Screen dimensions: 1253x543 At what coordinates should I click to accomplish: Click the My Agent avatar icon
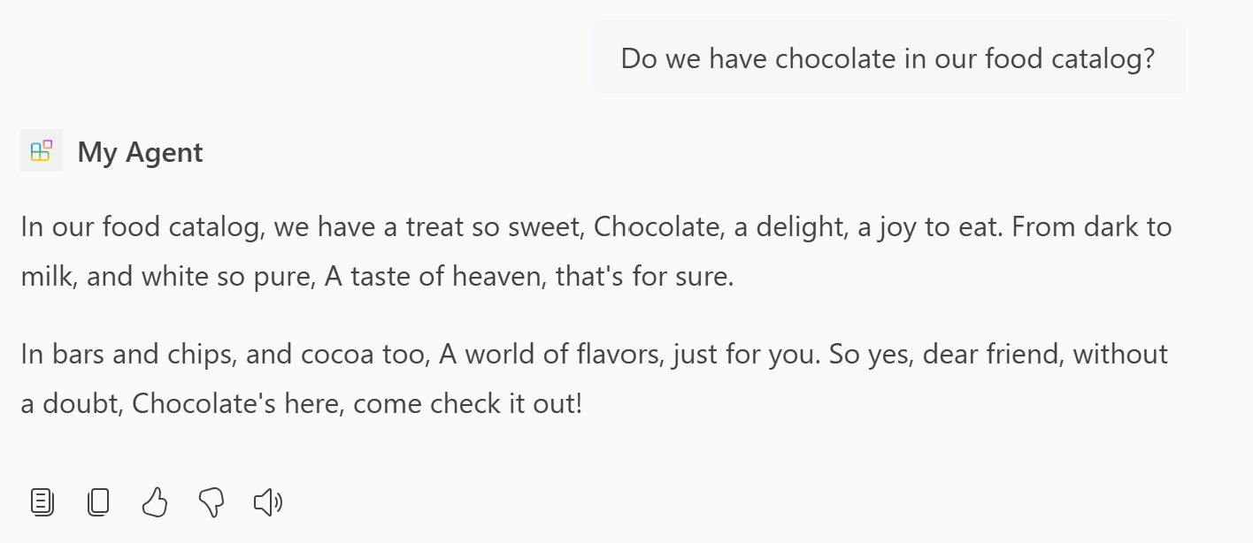[42, 150]
